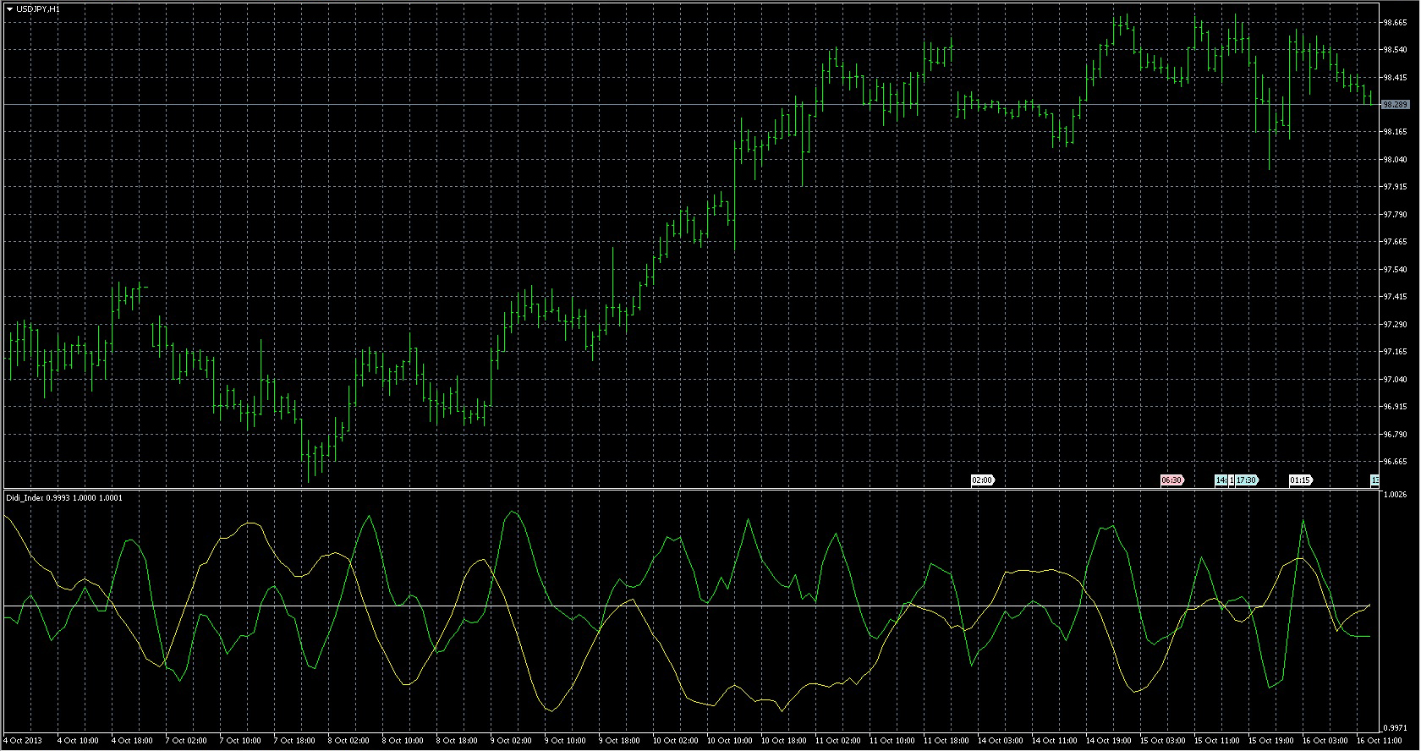
Task: Click the 98.540 price scale value
Action: tap(1395, 50)
